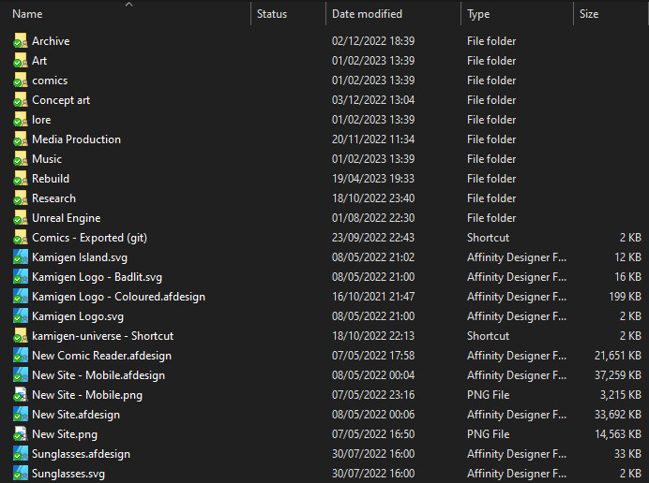This screenshot has width=649, height=483.
Task: Select the Comics - Exported (git) shortcut icon
Action: tap(21, 238)
